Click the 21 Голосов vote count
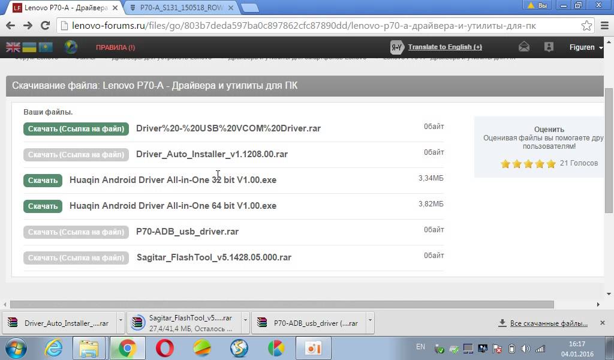The image size is (614, 360). 579,163
